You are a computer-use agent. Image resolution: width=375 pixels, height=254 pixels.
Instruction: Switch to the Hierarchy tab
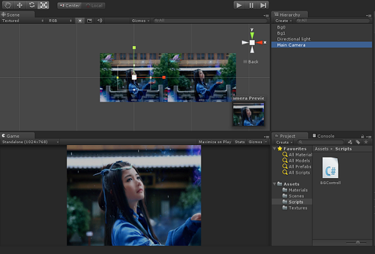click(x=289, y=15)
